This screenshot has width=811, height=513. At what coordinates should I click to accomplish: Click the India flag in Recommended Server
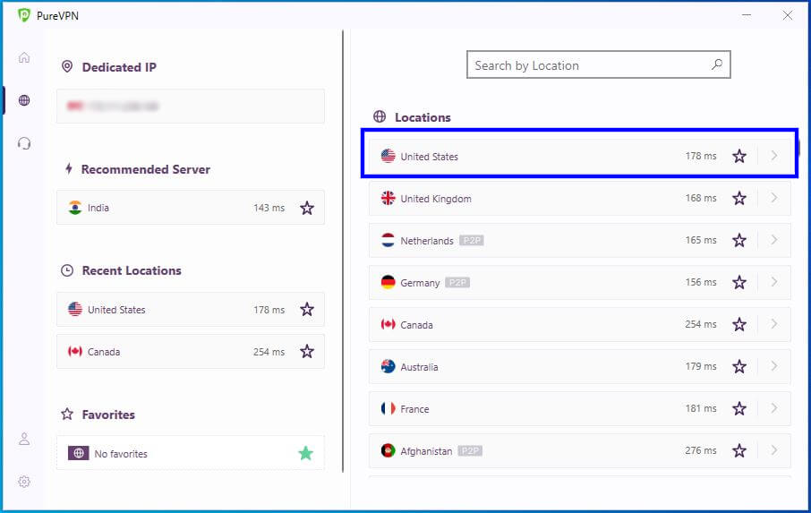coord(75,208)
